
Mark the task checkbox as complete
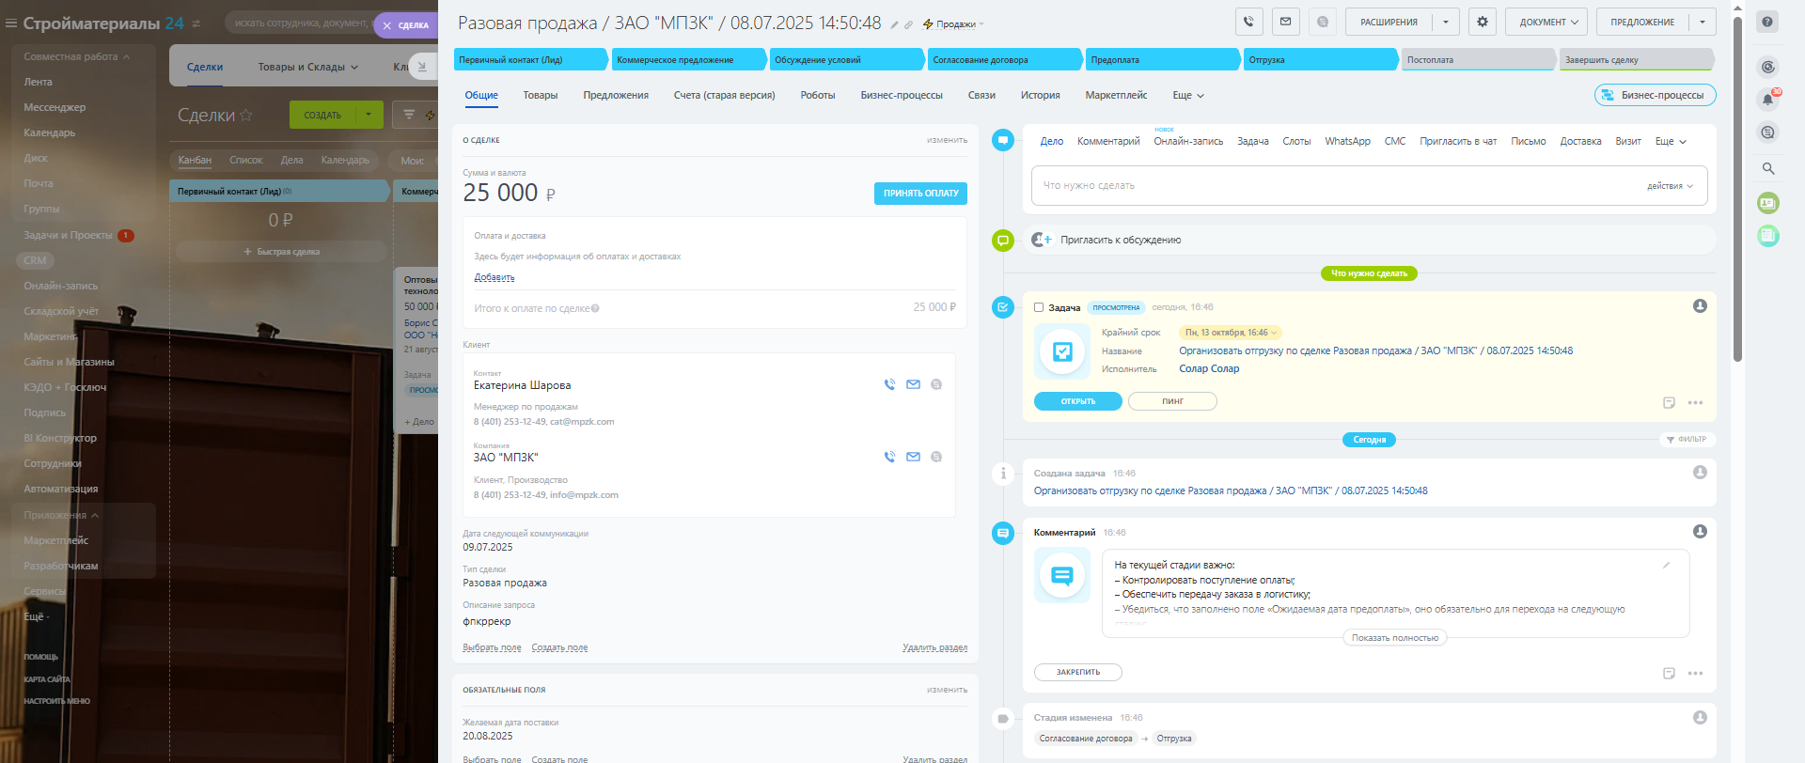click(x=1039, y=307)
